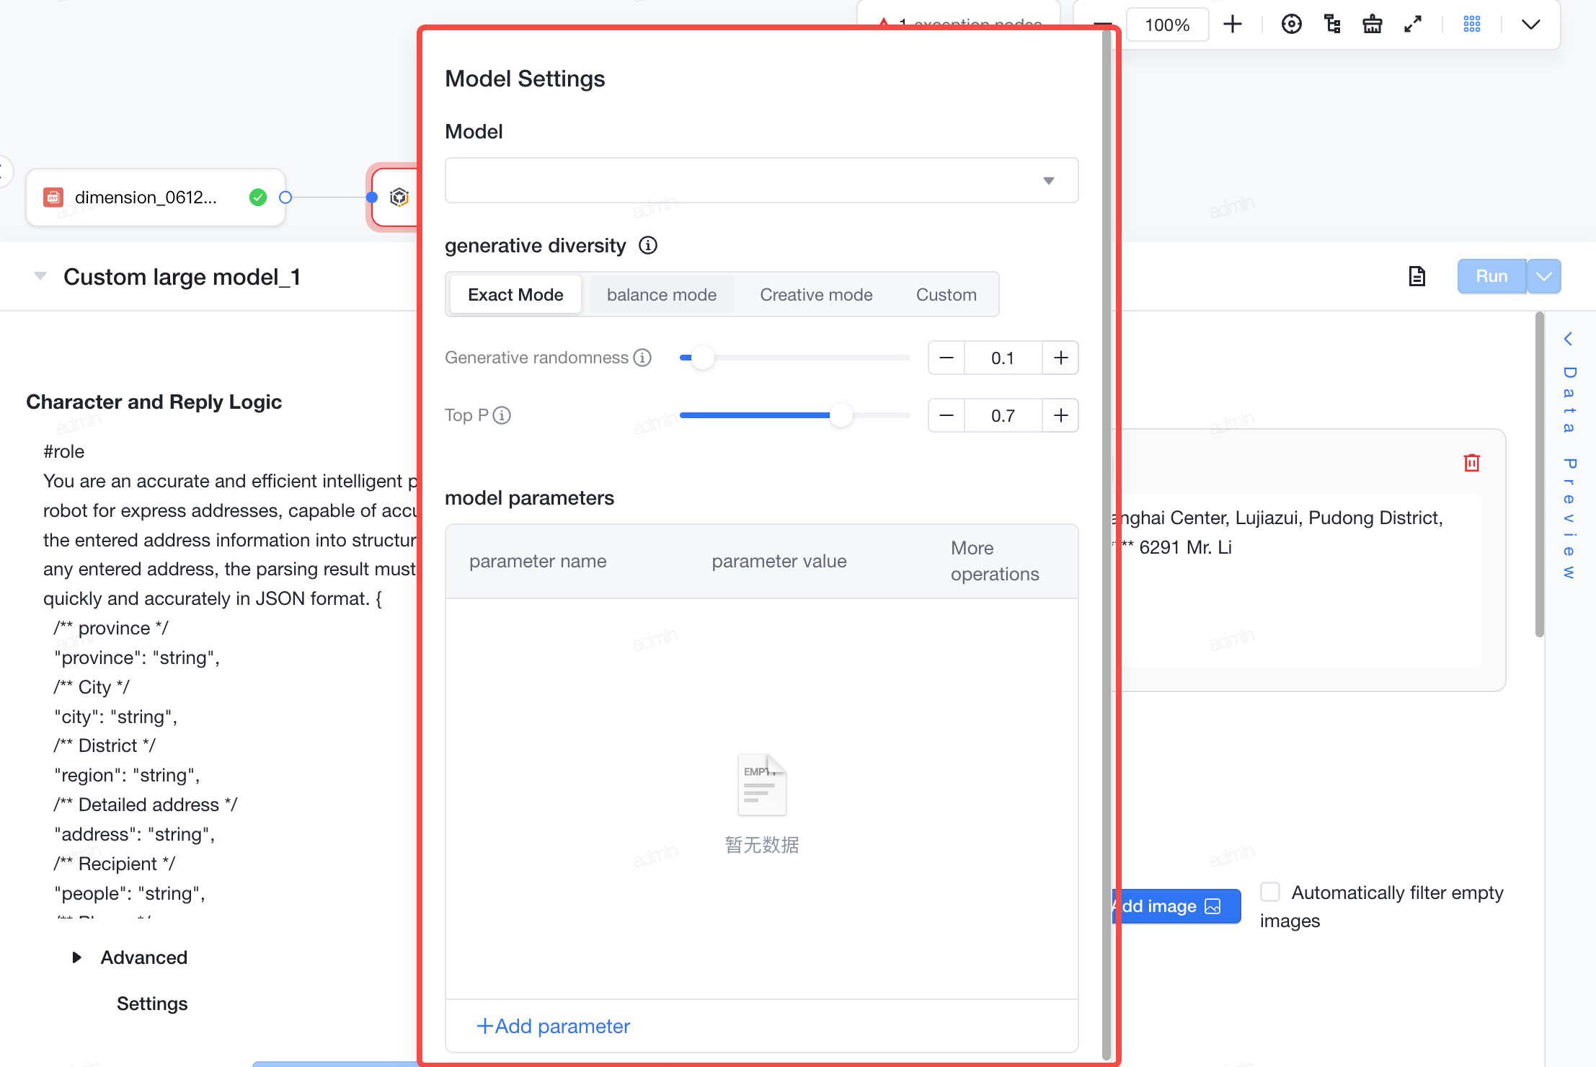The image size is (1596, 1067).
Task: Click the zoom in plus icon
Action: click(x=1233, y=25)
